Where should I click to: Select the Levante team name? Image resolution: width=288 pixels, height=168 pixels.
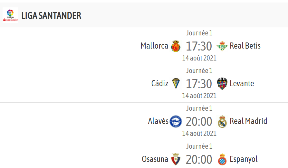[242, 84]
